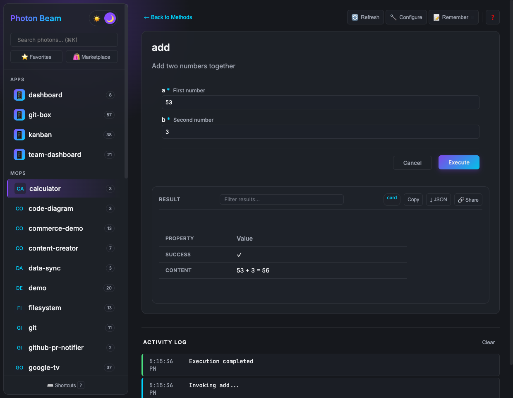Go back to Methods
The image size is (513, 398).
pos(168,17)
